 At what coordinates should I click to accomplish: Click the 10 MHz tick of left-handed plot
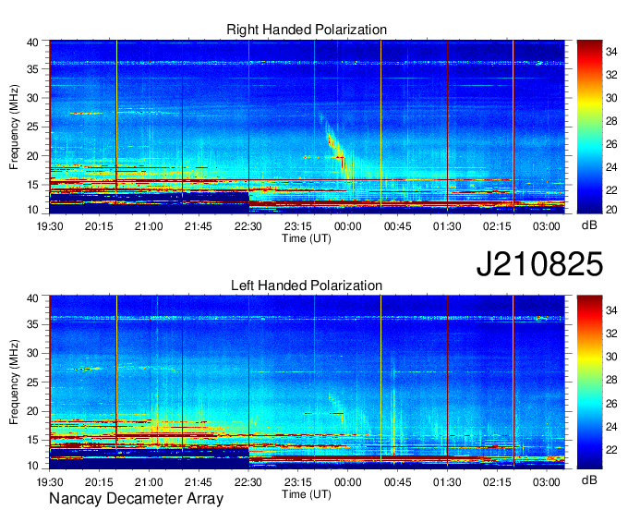tap(32, 466)
